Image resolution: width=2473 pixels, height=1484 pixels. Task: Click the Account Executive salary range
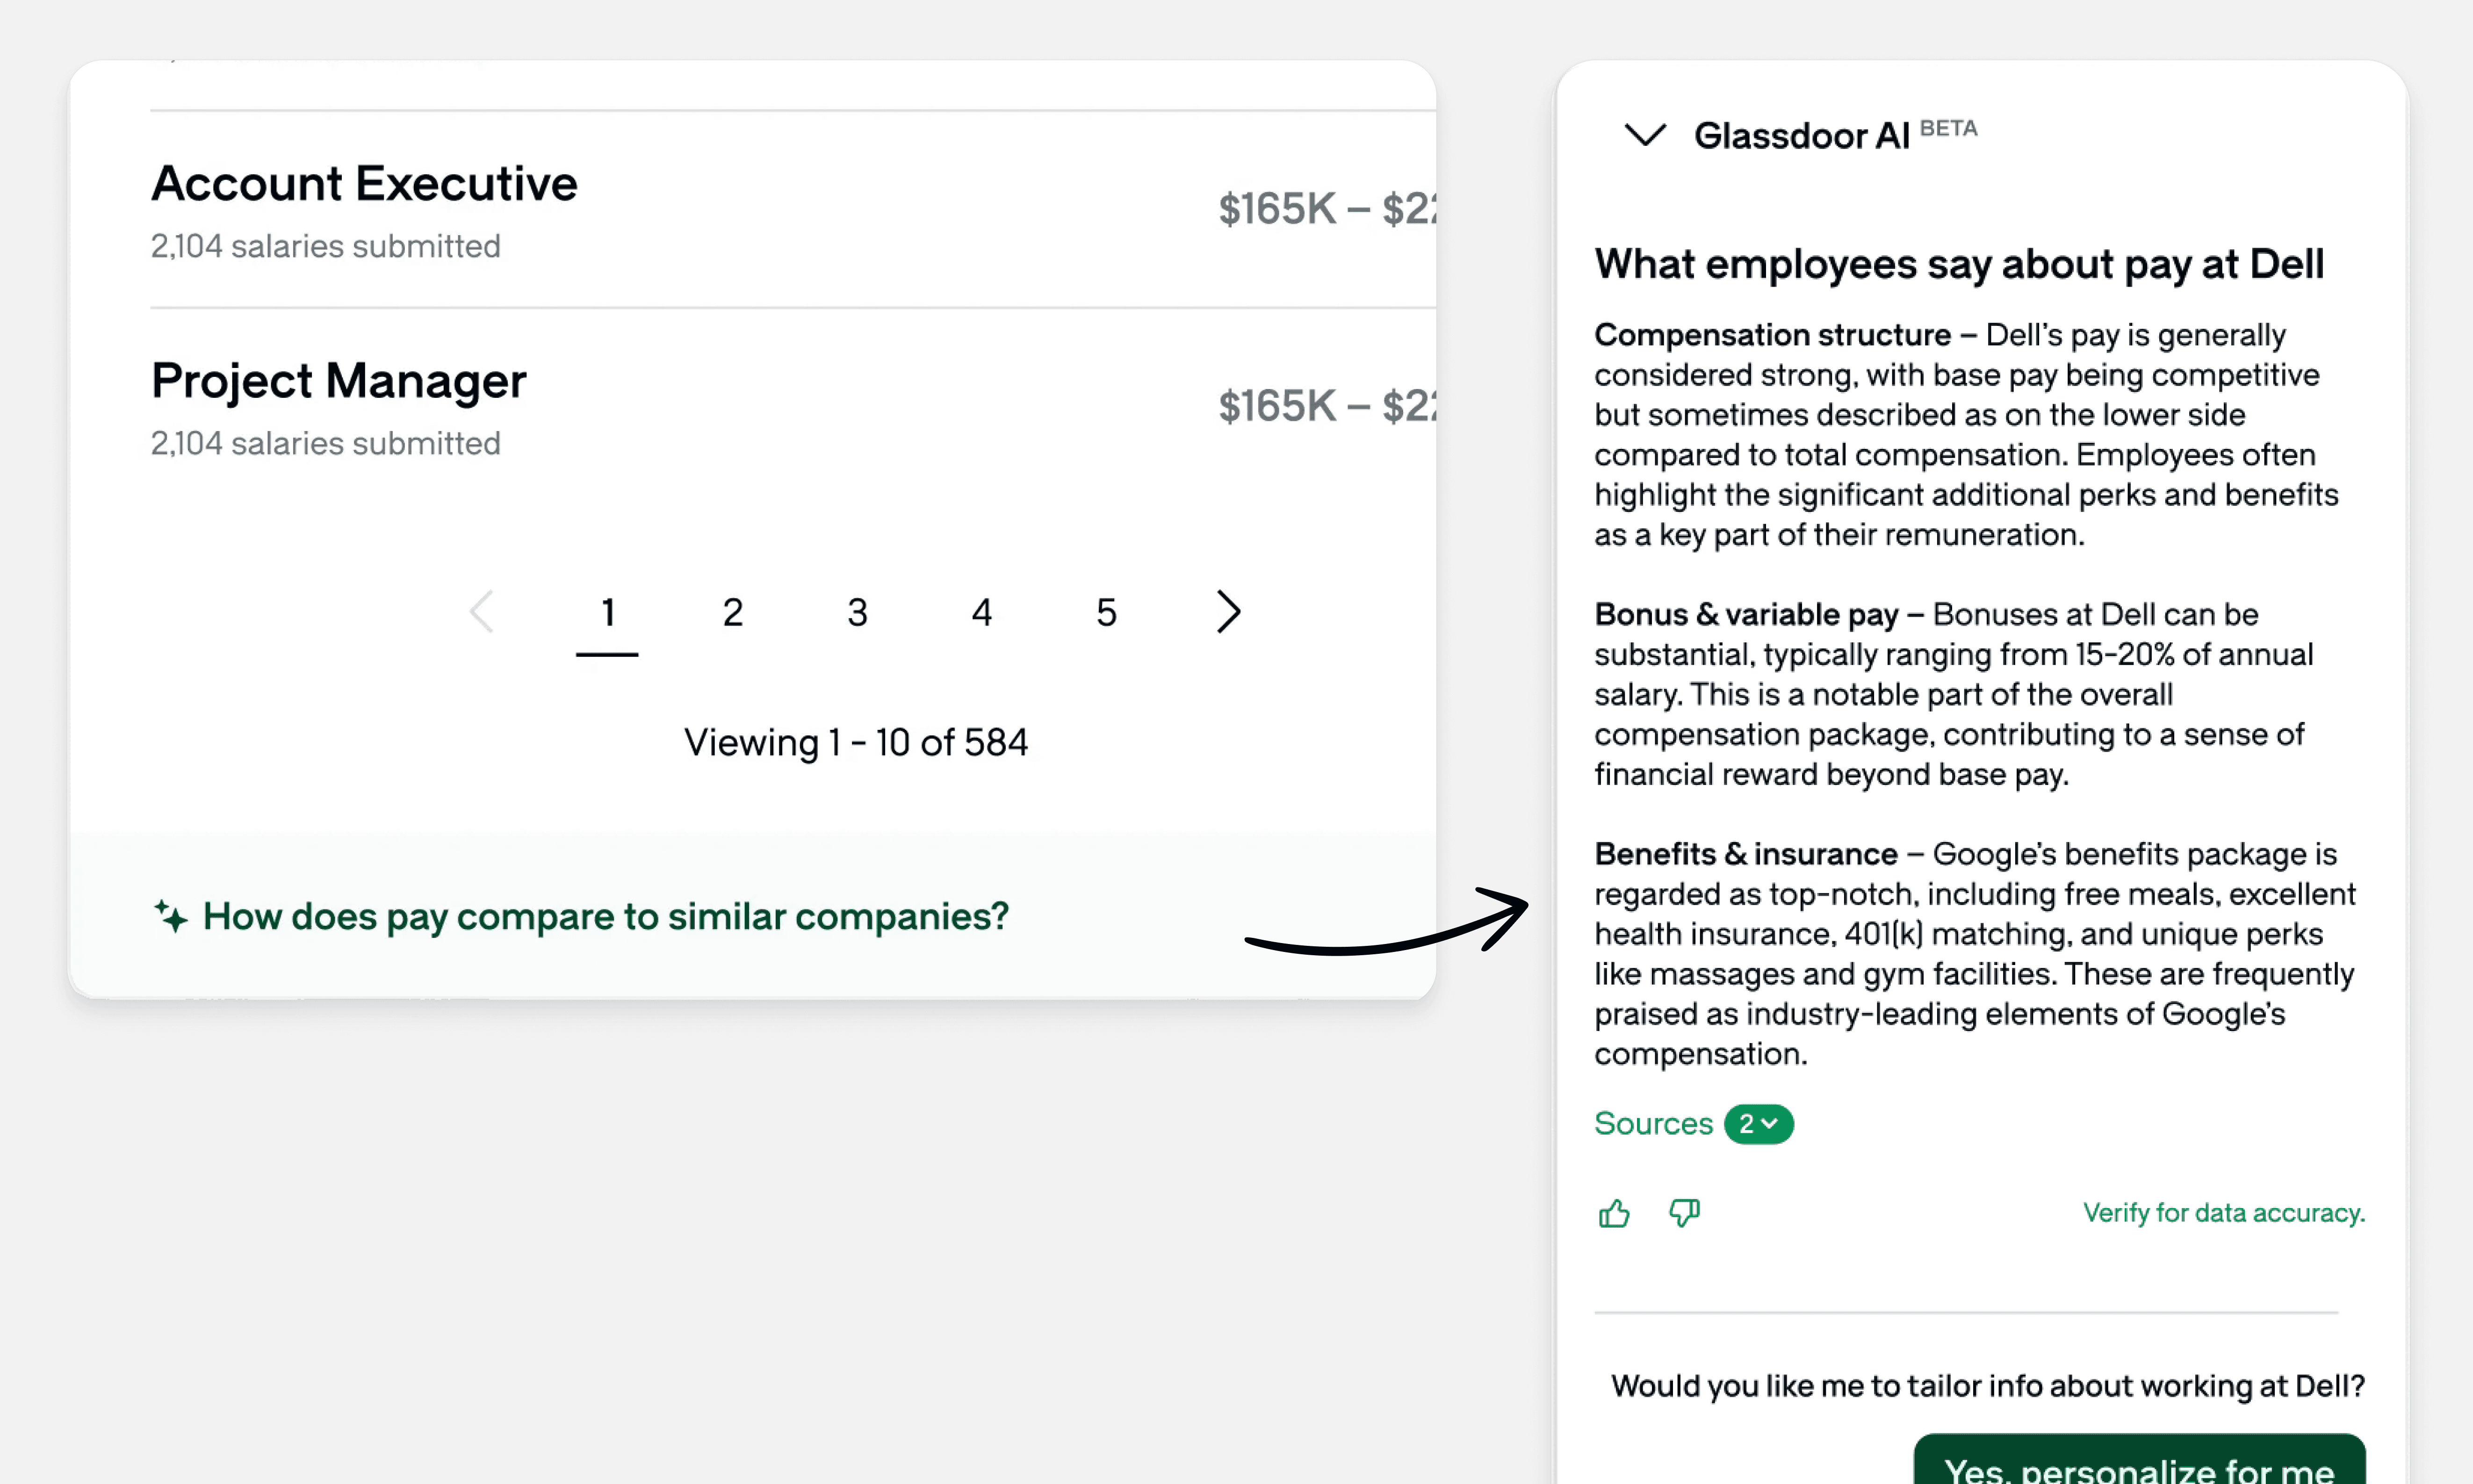(1325, 209)
